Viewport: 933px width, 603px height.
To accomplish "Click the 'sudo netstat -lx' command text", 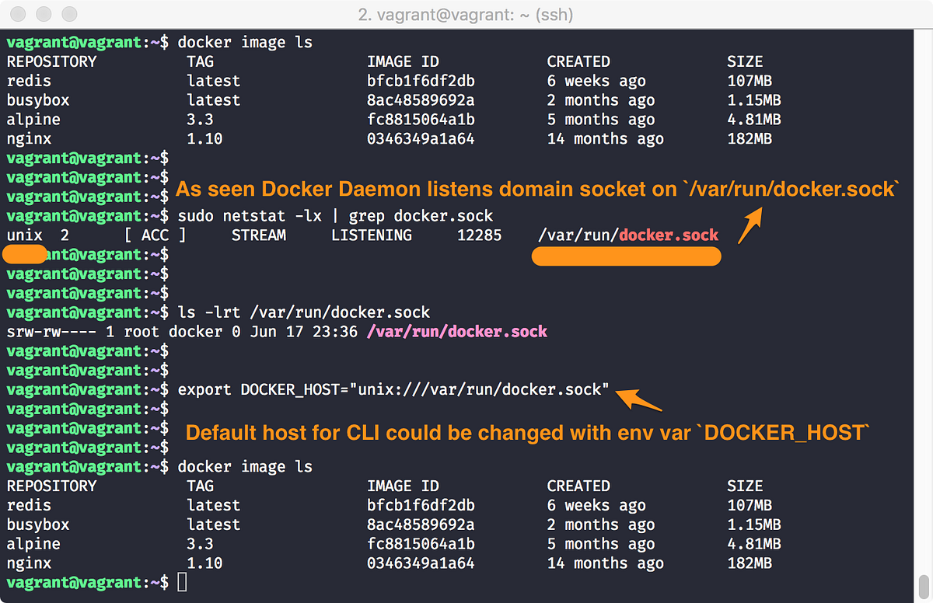I will point(249,215).
